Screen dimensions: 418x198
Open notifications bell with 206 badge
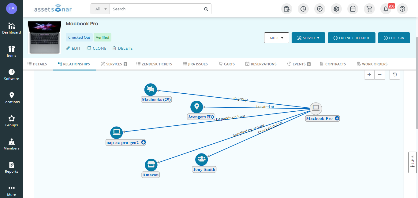point(386,9)
